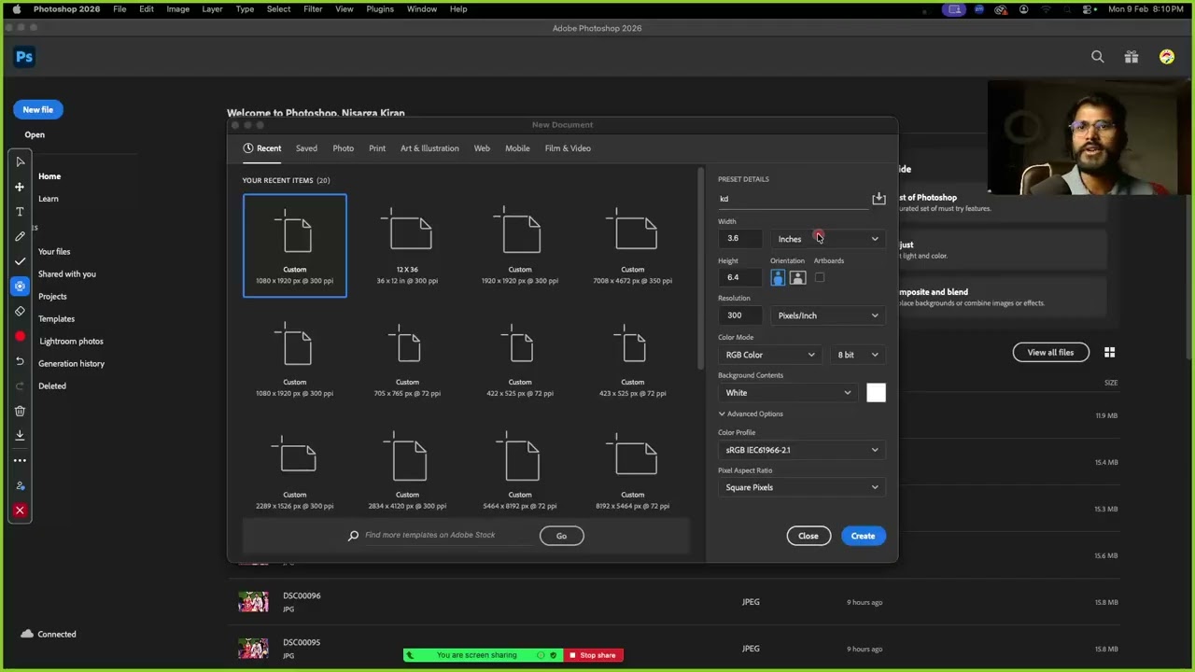This screenshot has width=1195, height=672.
Task: Click the Photoshop Ps logo
Action: pos(24,57)
